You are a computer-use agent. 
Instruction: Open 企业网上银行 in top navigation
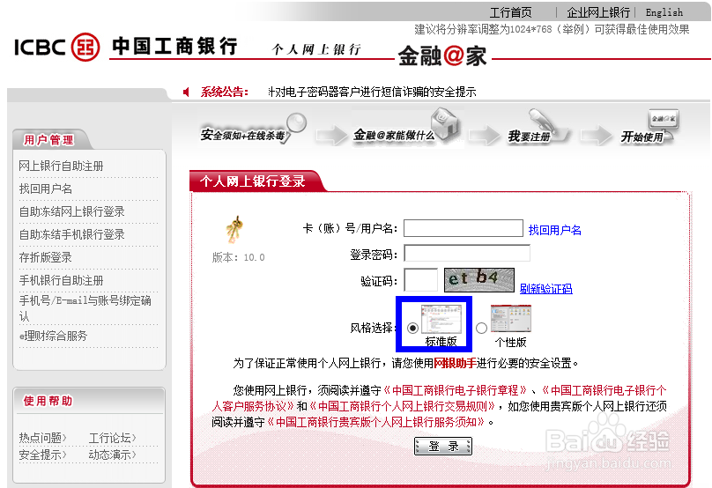[x=598, y=12]
